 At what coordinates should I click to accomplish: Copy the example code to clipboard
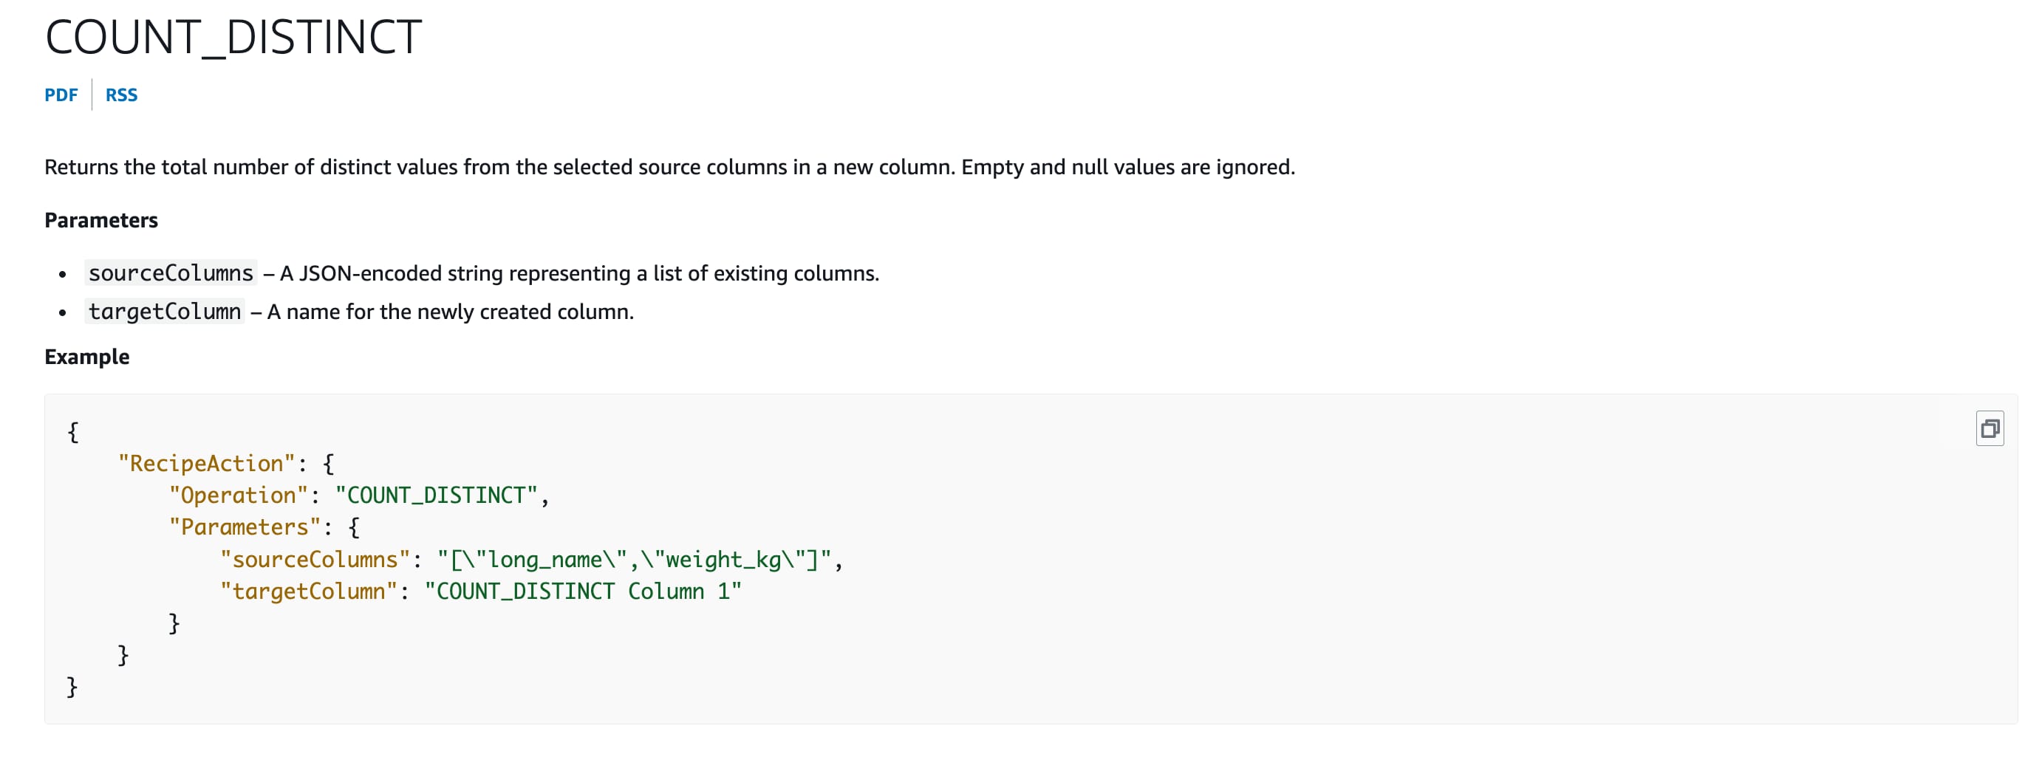(x=1989, y=429)
